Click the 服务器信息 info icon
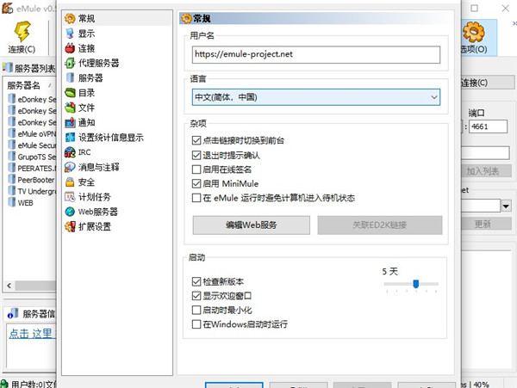 (x=13, y=313)
